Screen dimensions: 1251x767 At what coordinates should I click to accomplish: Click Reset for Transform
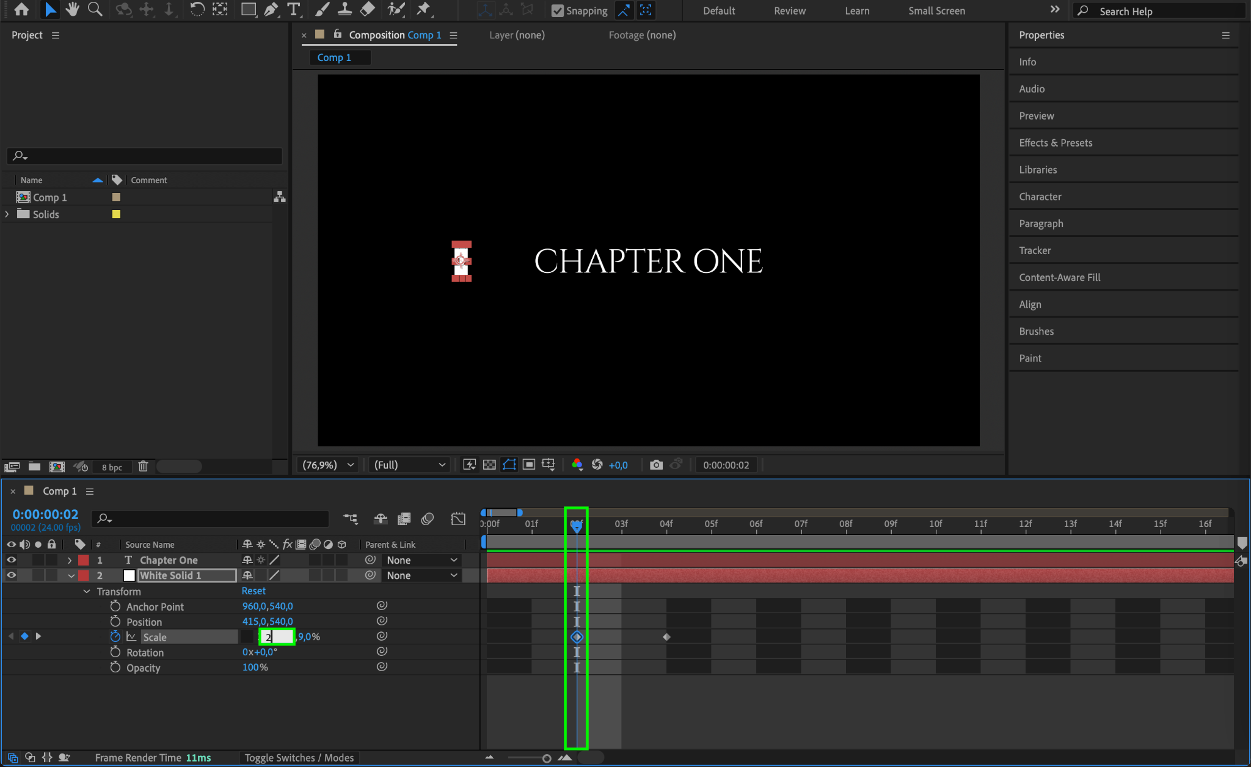pyautogui.click(x=253, y=591)
